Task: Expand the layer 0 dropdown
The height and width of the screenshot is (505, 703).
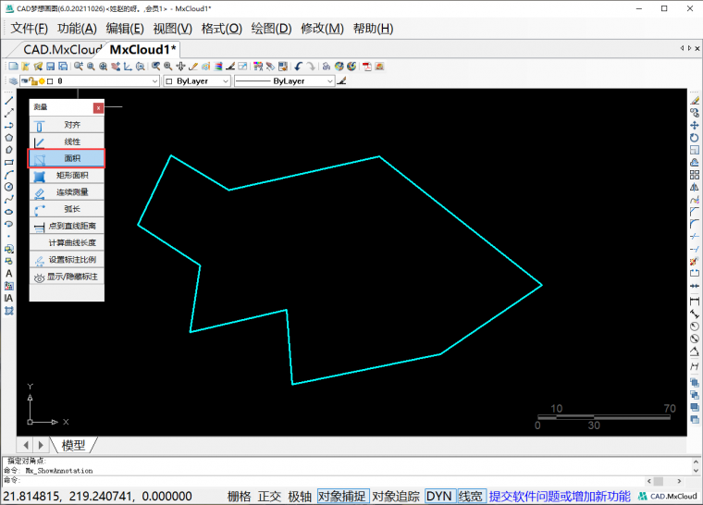Action: [154, 81]
